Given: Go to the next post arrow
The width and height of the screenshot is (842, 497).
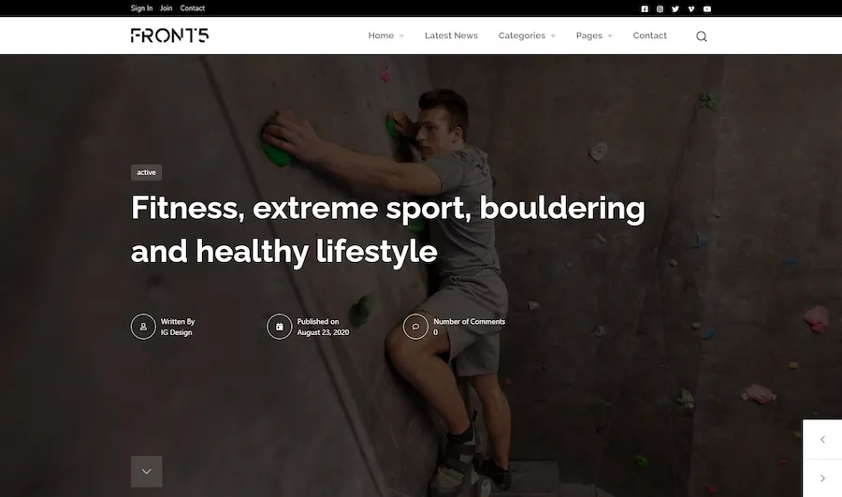Looking at the screenshot, I should click(822, 478).
